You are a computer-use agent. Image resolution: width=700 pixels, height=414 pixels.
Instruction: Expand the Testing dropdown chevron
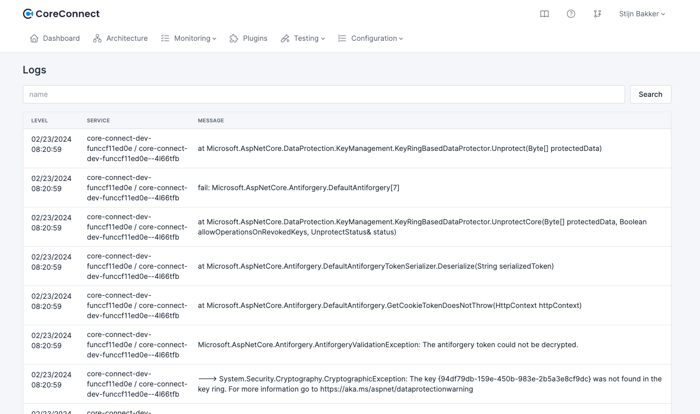pos(323,39)
